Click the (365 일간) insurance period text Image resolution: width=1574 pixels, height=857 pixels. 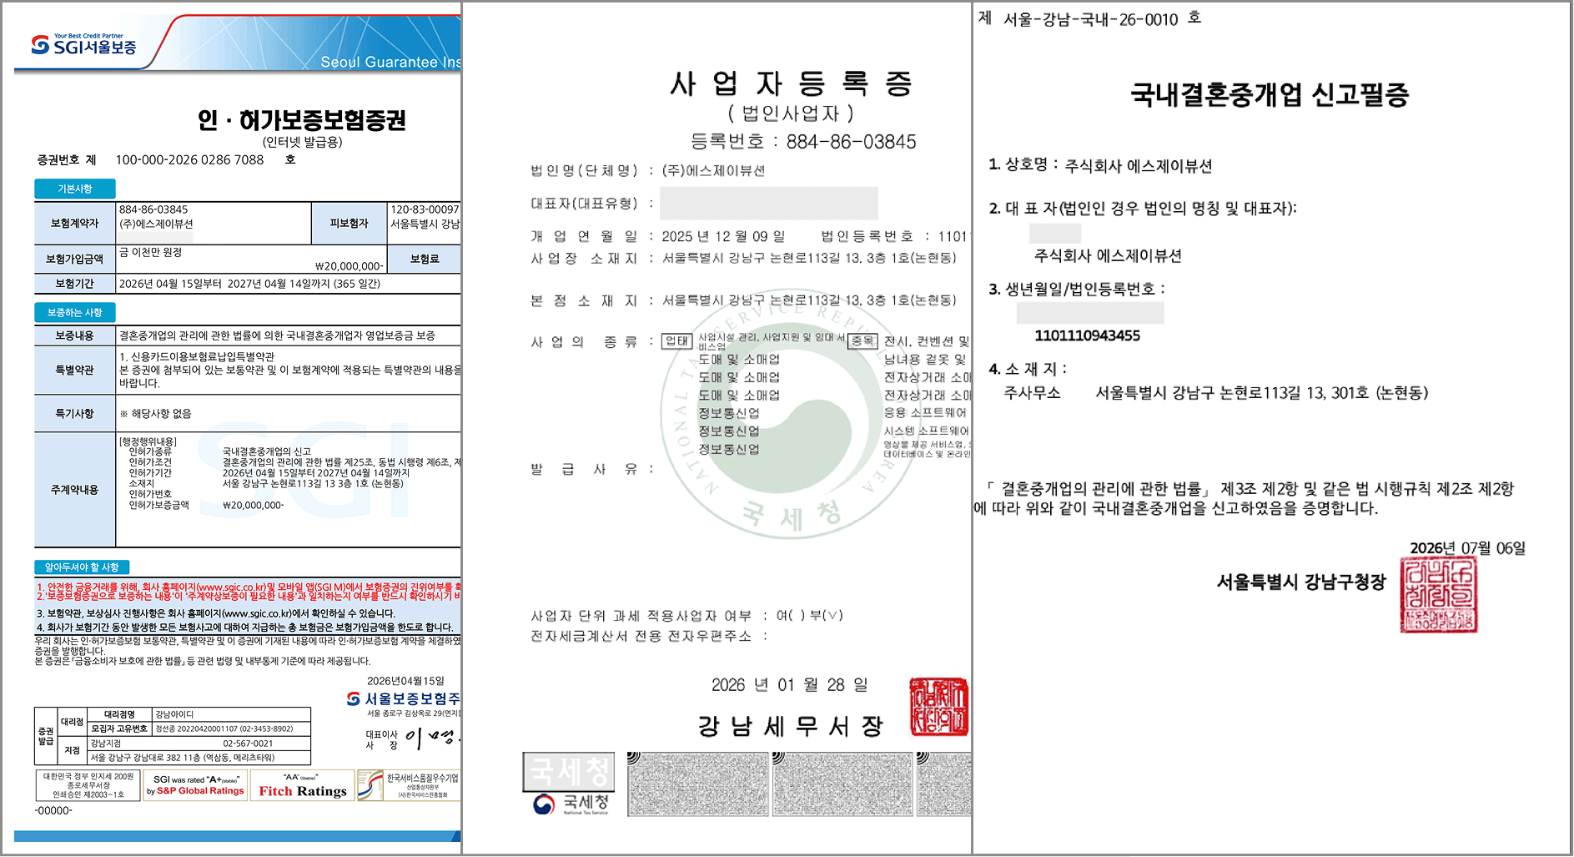[357, 284]
